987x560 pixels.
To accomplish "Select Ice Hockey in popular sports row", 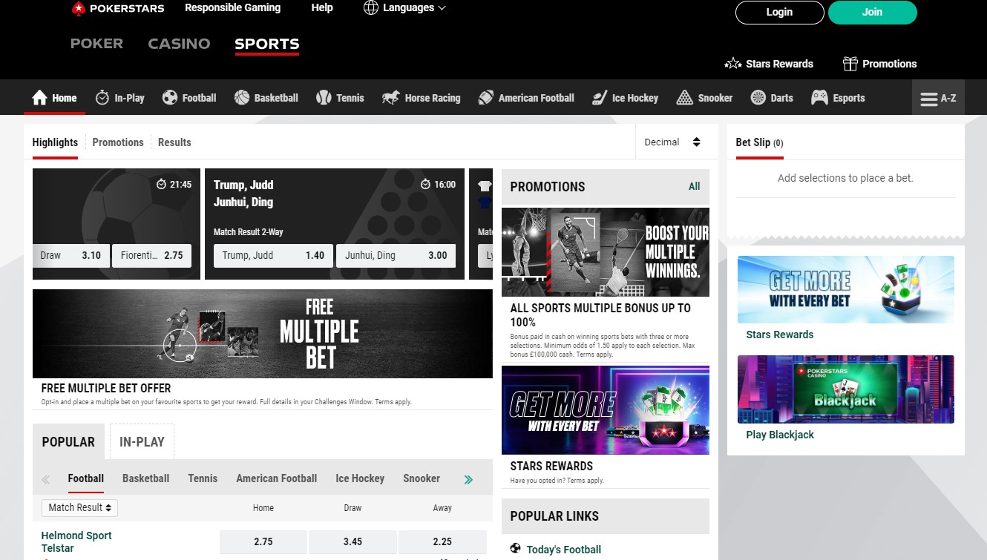I will (360, 478).
